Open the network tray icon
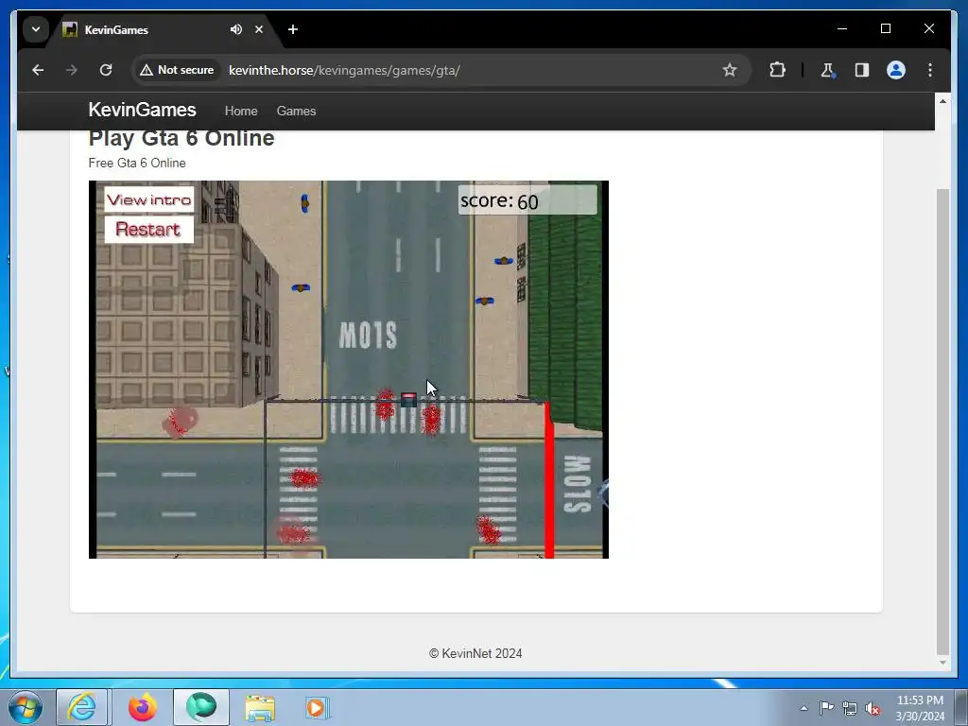Screen dimensions: 968x726 pyautogui.click(x=850, y=708)
